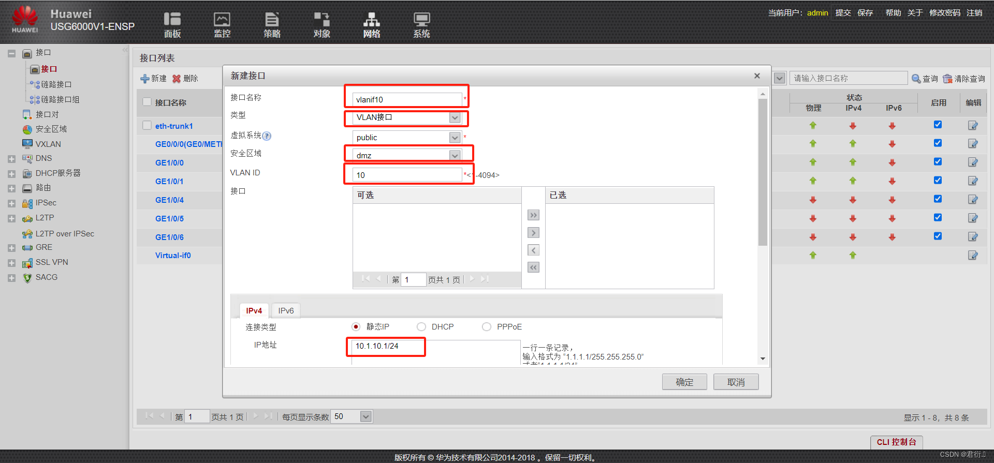Open the GE1/0/1 interface link

[169, 182]
